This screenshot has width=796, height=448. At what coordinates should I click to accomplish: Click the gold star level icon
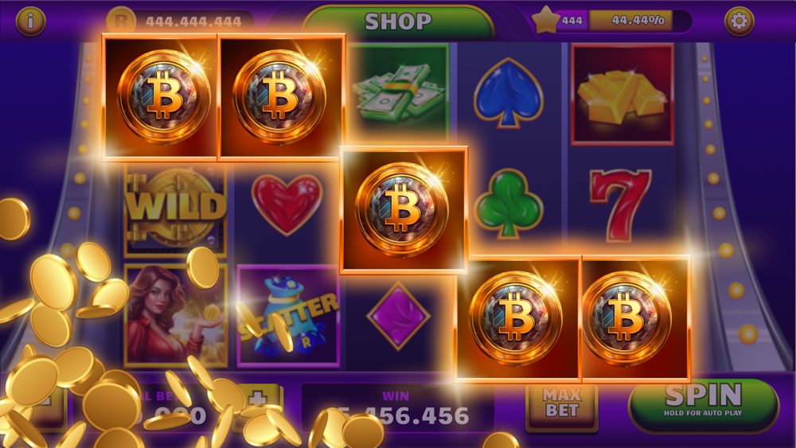pyautogui.click(x=545, y=21)
